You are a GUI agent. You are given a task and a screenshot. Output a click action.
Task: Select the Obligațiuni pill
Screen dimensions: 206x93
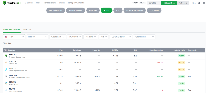point(154,10)
